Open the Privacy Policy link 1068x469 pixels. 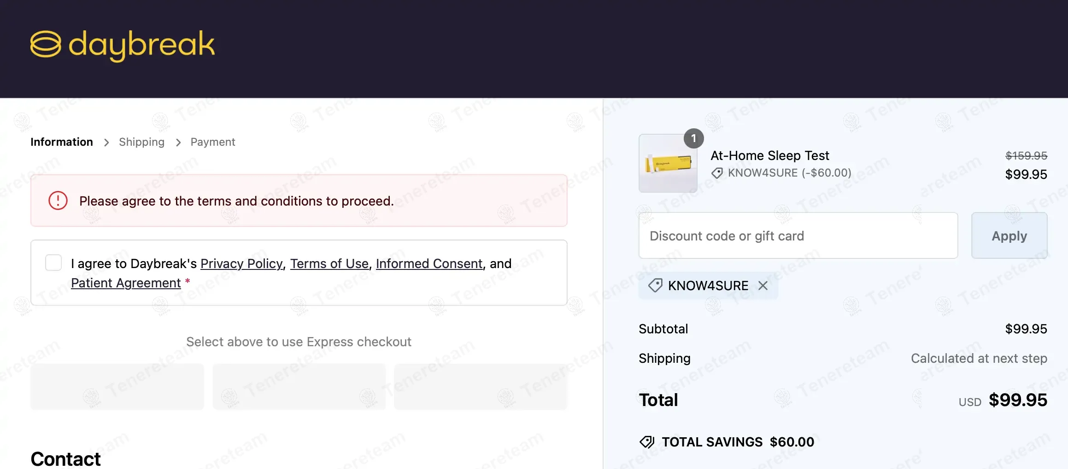[241, 263]
